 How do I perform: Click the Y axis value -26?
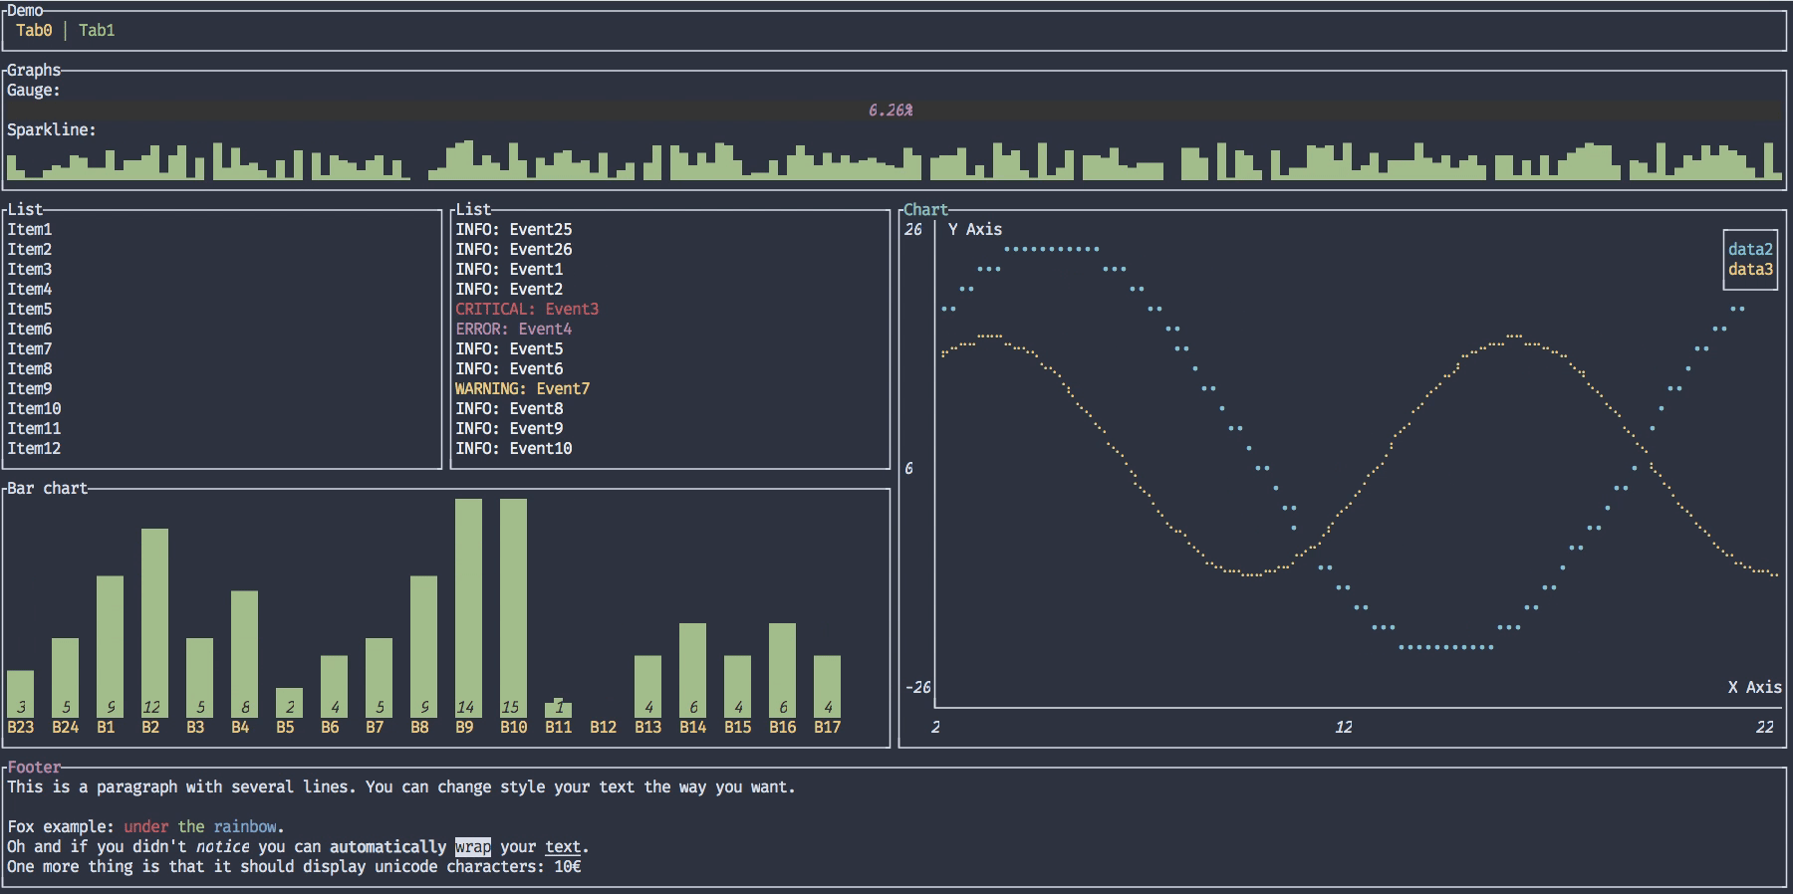(x=917, y=688)
